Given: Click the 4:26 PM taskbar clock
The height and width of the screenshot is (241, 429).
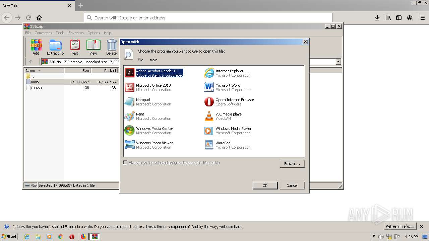Looking at the screenshot, I should click(x=412, y=237).
